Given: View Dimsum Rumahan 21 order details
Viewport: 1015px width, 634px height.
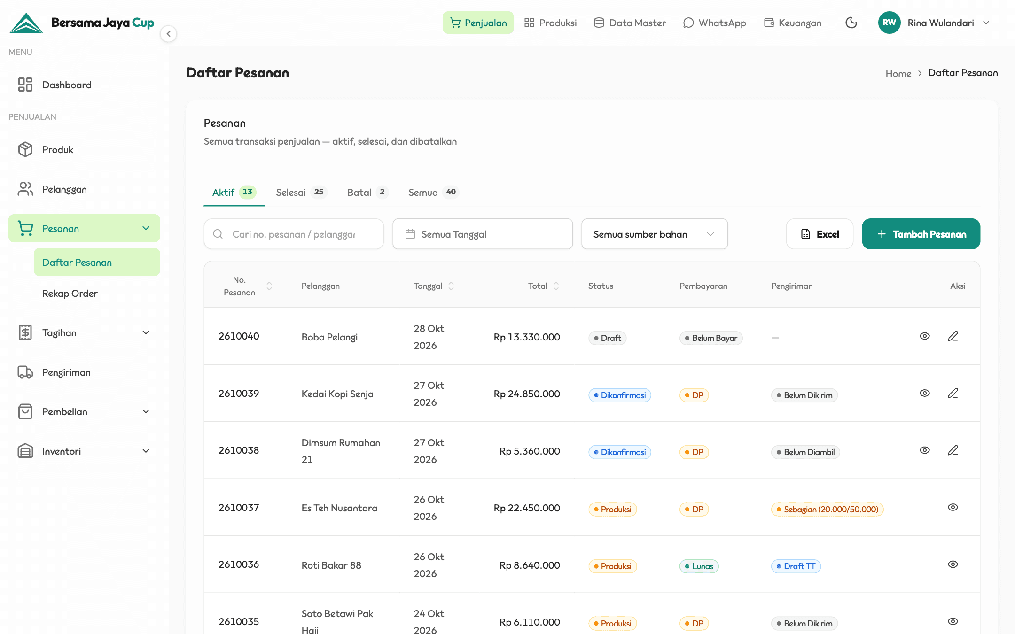Looking at the screenshot, I should tap(924, 450).
